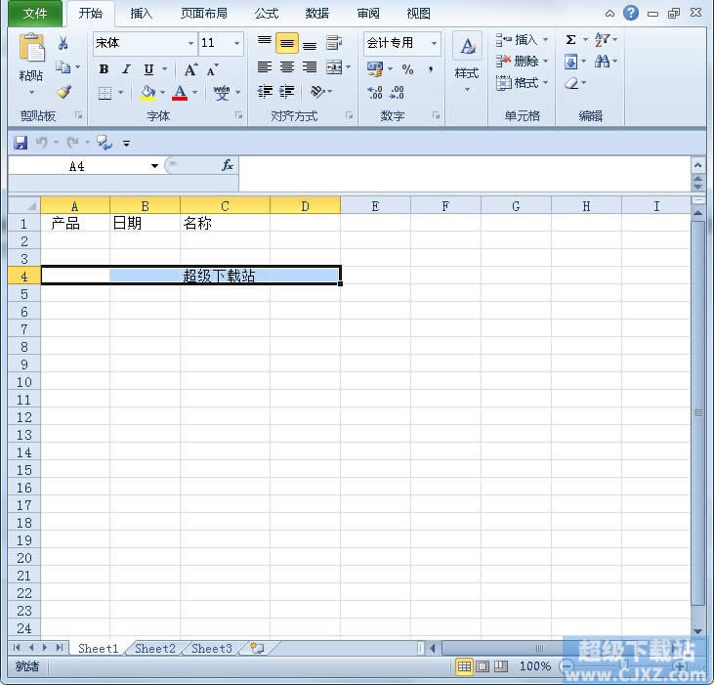Open the font size dropdown
Screen dimensions: 714x685
[236, 43]
